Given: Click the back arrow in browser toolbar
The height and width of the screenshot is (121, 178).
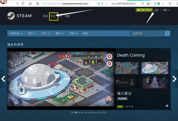Looking at the screenshot, I should pyautogui.click(x=12, y=4).
